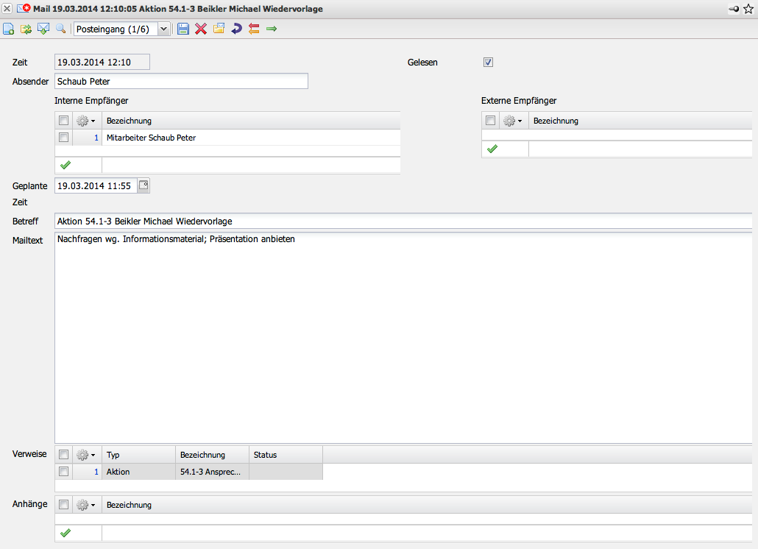Click inside the Mailtext text area
Viewport: 758px width, 549px height.
pyautogui.click(x=403, y=337)
